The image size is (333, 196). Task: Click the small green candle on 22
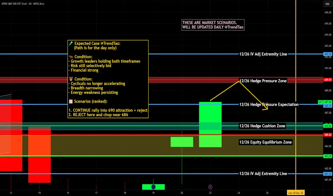pyautogui.click(x=182, y=142)
